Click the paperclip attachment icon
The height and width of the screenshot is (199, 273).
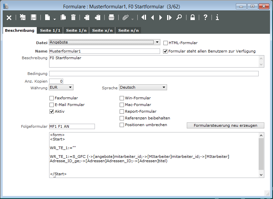click(125, 17)
